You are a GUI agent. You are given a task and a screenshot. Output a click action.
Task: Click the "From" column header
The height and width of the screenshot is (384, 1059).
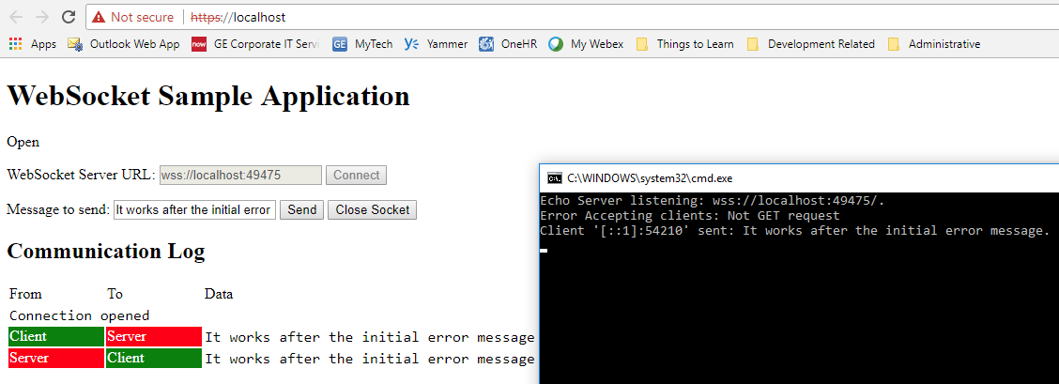[x=25, y=294]
